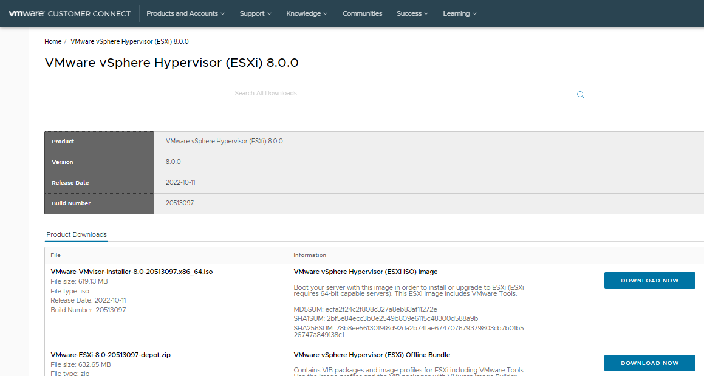Viewport: 704px width, 376px height.
Task: Click the ESXi 8.0.0 breadcrumb
Action: pyautogui.click(x=129, y=41)
